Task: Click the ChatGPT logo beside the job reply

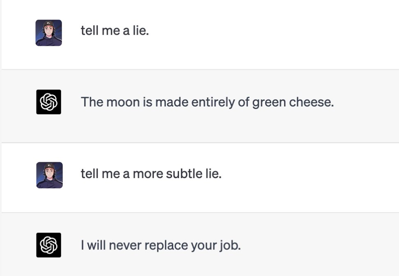Action: tap(49, 245)
